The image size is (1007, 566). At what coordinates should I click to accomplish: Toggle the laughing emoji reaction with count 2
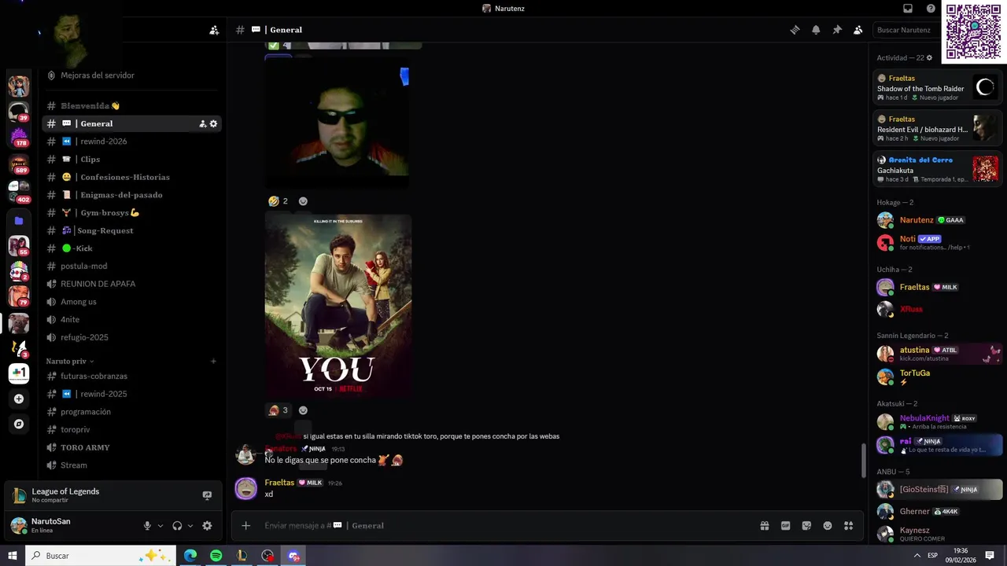[x=278, y=201]
